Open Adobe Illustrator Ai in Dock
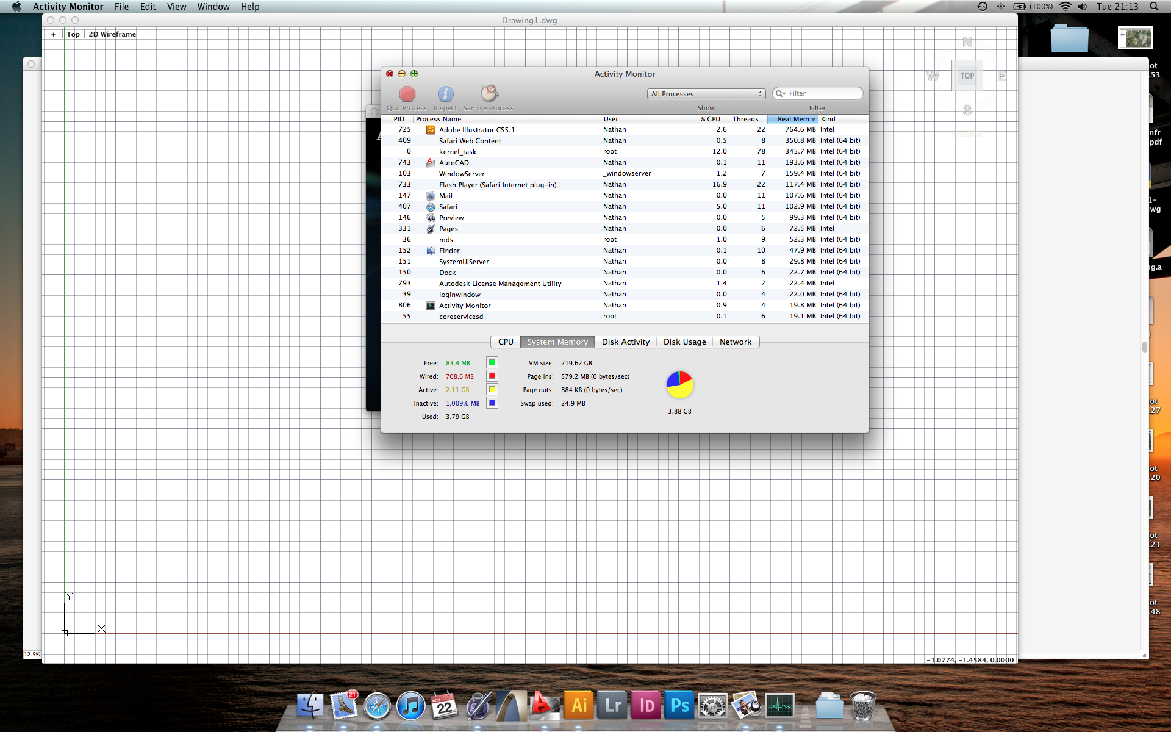Viewport: 1171px width, 732px height. [x=579, y=706]
